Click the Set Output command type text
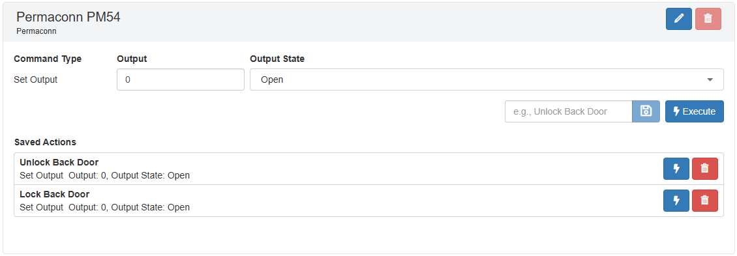 [x=36, y=80]
